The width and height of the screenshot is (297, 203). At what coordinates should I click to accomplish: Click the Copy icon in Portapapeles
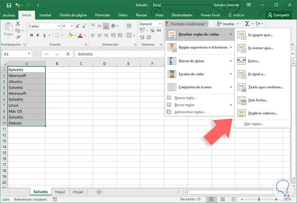[x=17, y=30]
